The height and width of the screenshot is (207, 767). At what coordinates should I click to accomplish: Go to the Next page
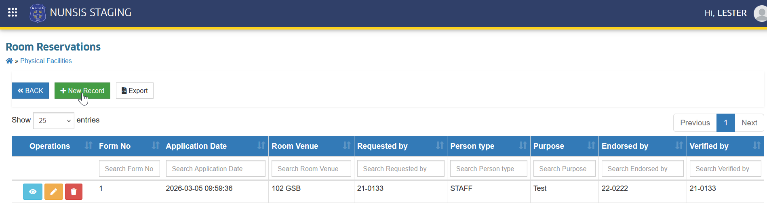pyautogui.click(x=749, y=123)
